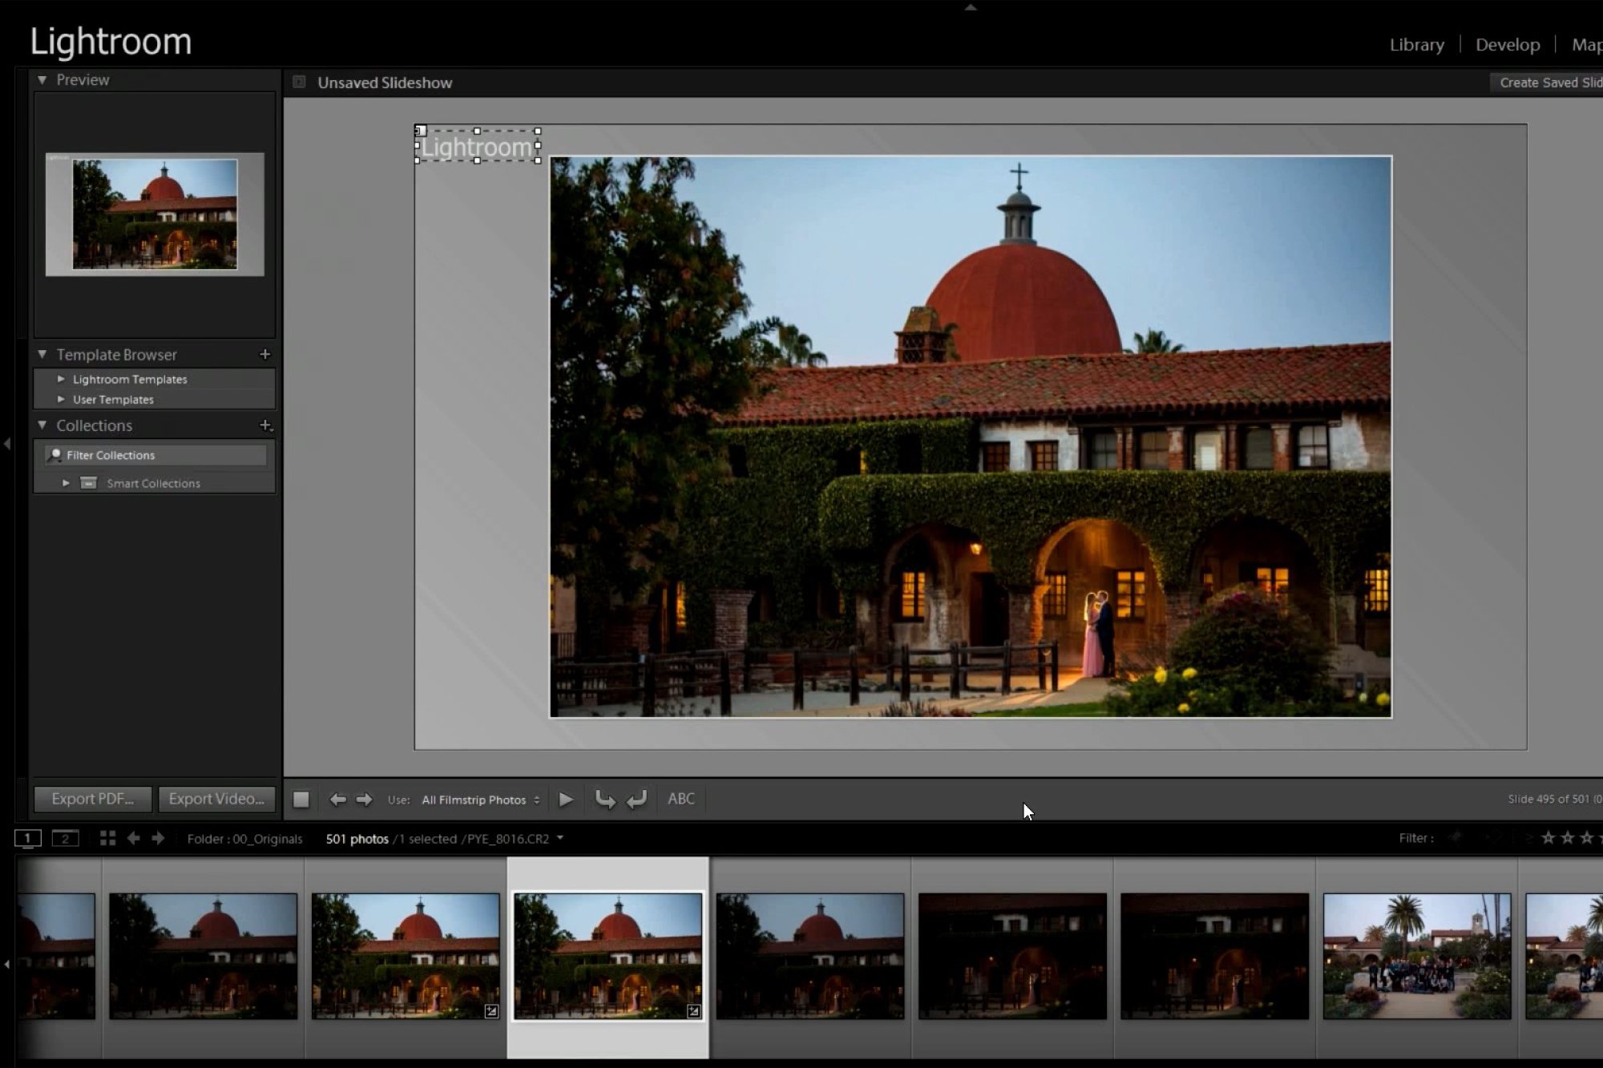Collapse the Preview panel
This screenshot has height=1068, width=1603.
(x=42, y=79)
